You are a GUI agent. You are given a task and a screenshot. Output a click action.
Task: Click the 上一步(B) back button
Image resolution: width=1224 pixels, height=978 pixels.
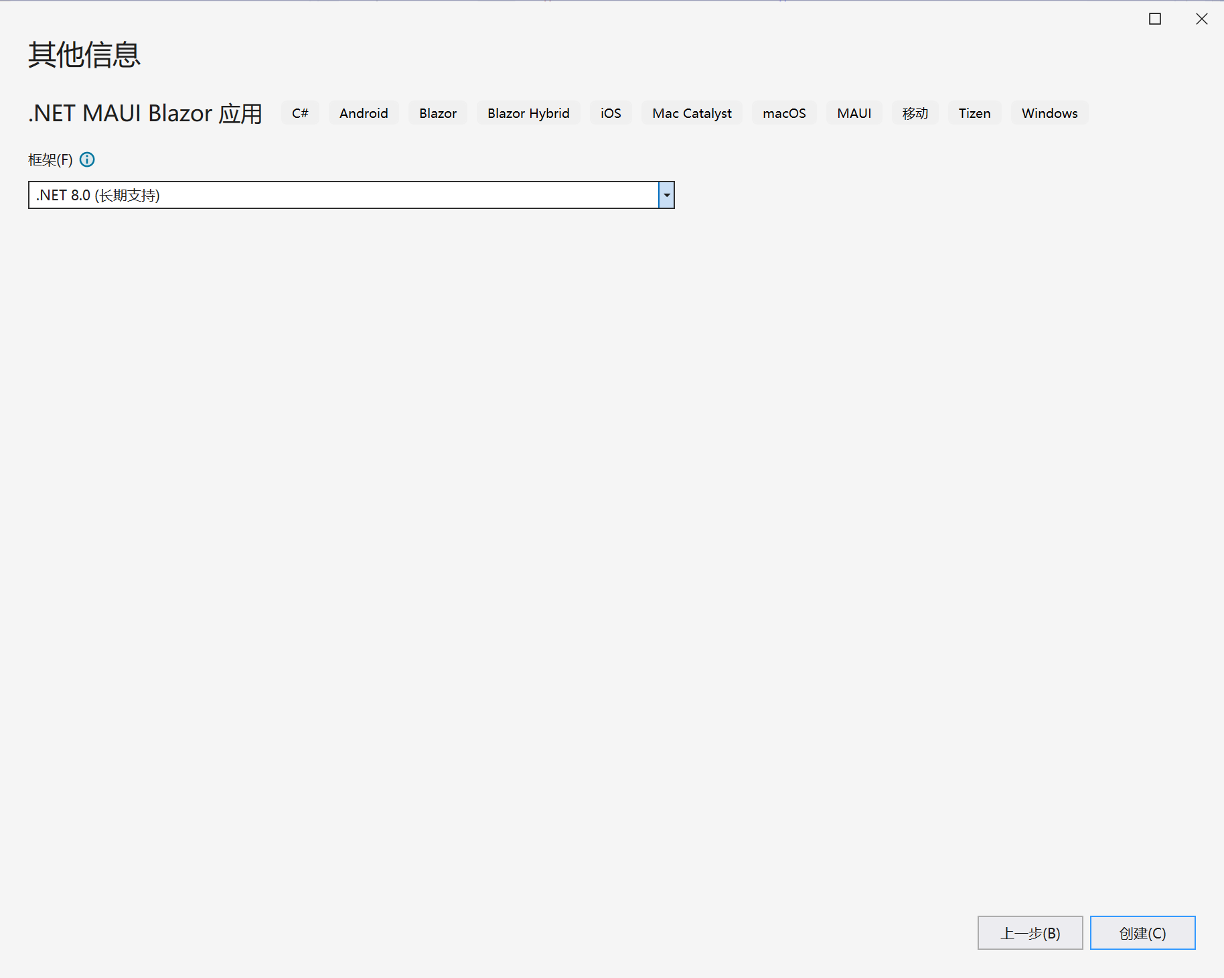(1030, 932)
